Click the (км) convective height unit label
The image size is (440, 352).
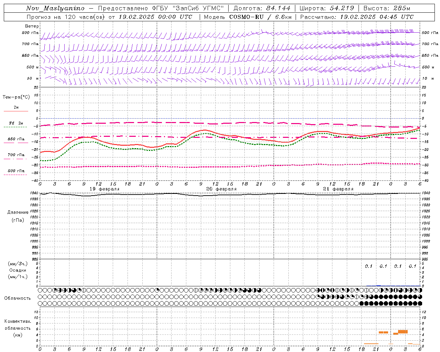pos(18,335)
